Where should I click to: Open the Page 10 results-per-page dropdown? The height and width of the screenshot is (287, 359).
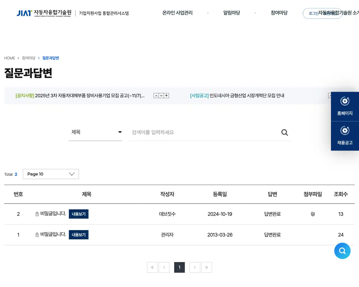[50, 174]
